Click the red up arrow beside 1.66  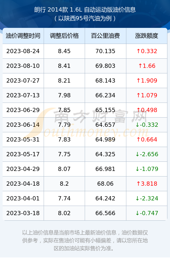pyautogui.click(x=140, y=66)
